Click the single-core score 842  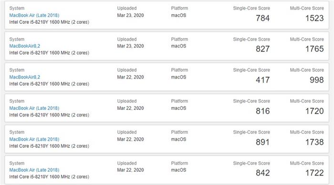[x=262, y=173]
